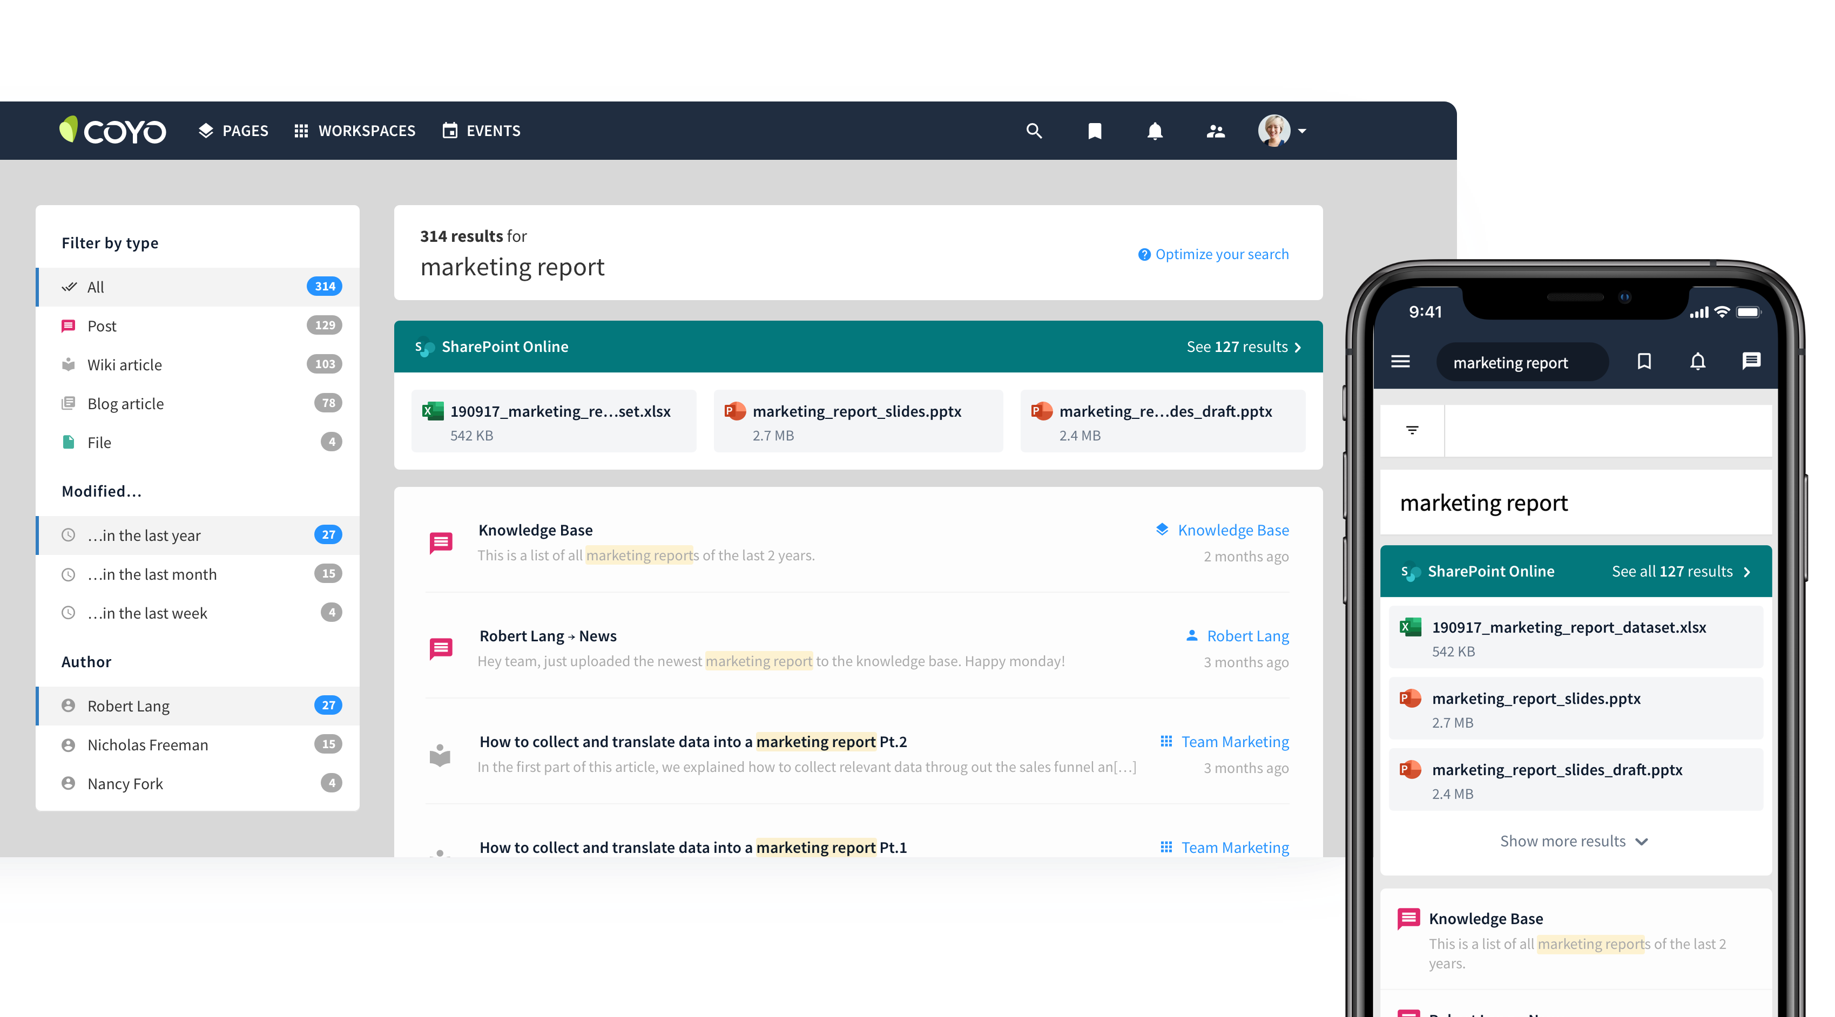Open marketing_report_slides.pptx on phone
This screenshot has height=1017, width=1835.
coord(1576,709)
